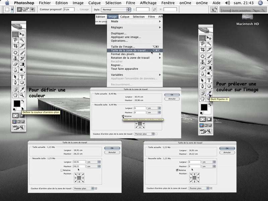Click Annuler in the lower-right dialog
Image resolution: width=268 pixels, height=201 pixels.
pyautogui.click(x=227, y=152)
